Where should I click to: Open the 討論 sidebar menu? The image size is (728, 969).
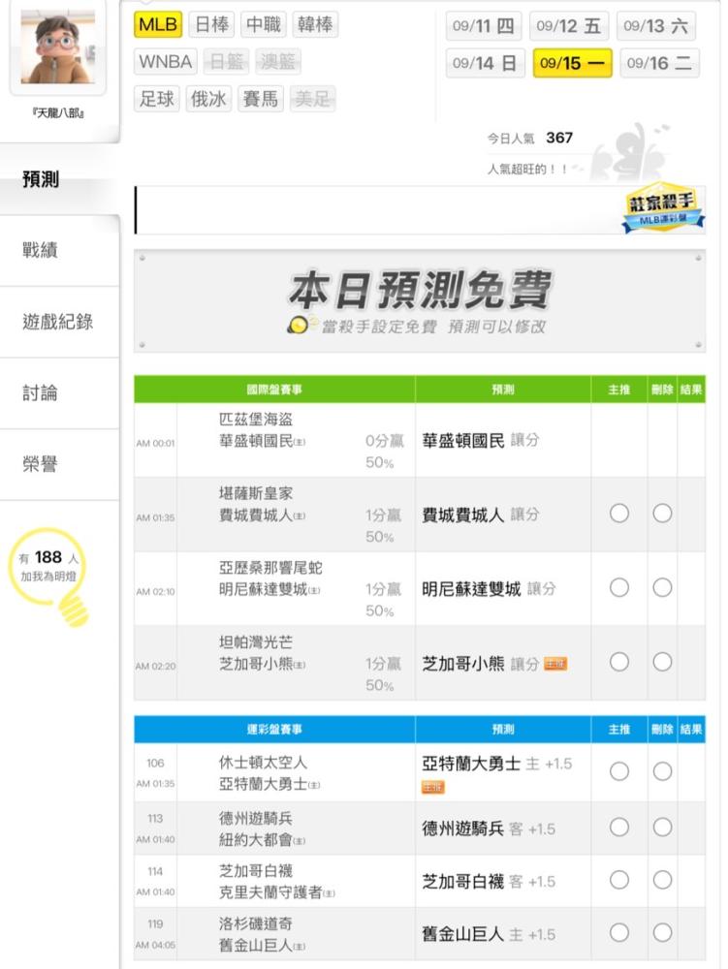pos(59,393)
